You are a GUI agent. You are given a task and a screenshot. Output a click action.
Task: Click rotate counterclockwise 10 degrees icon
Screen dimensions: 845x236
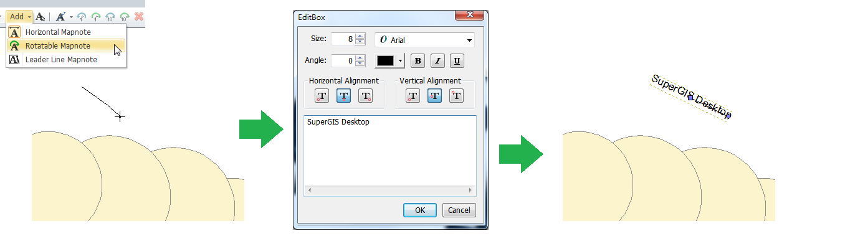[110, 17]
